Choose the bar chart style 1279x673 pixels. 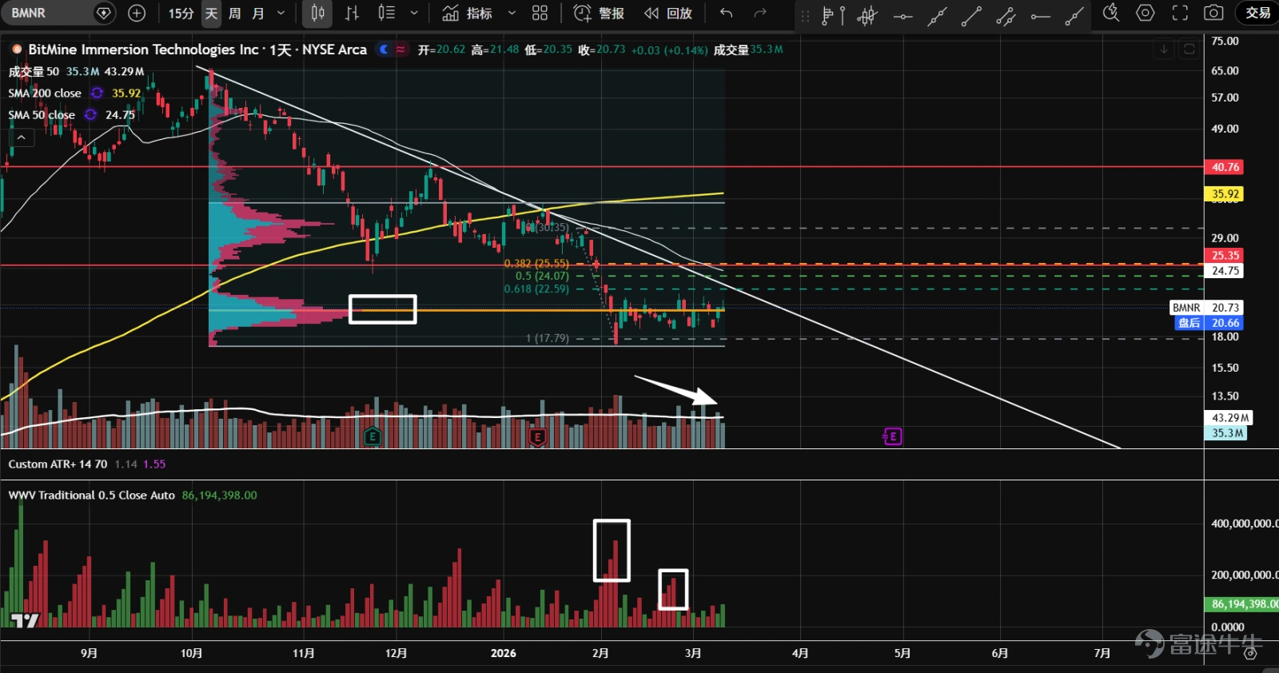[x=352, y=13]
